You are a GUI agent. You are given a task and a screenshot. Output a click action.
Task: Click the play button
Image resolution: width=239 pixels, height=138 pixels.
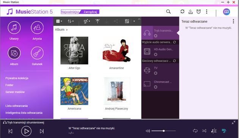click(26, 131)
